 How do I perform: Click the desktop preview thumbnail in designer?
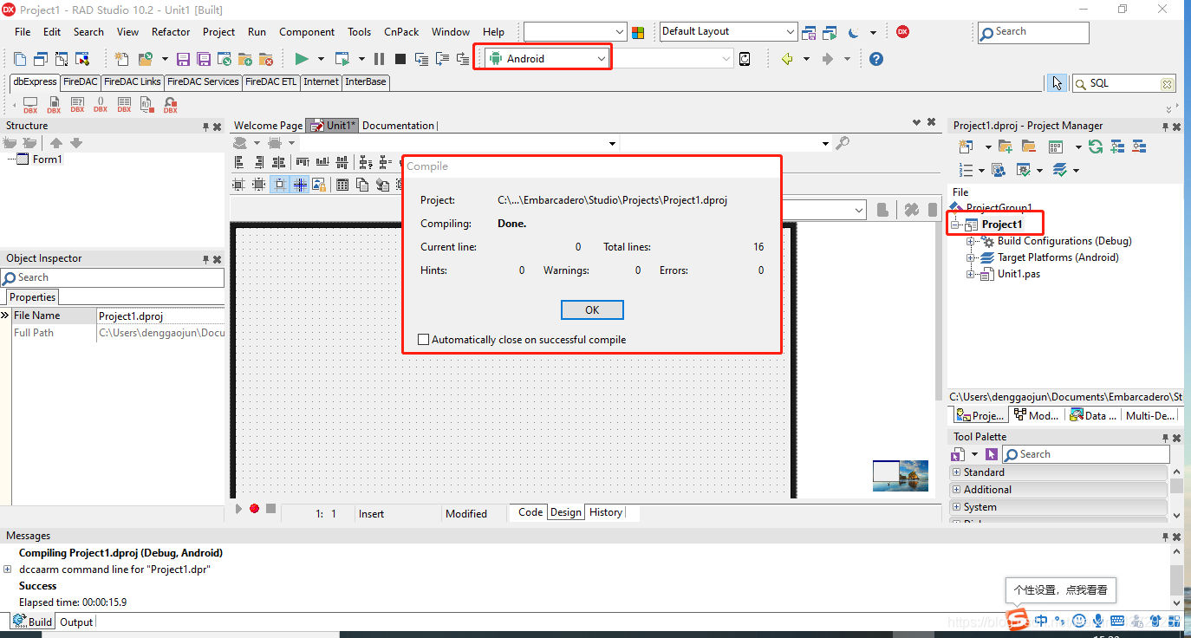[901, 475]
